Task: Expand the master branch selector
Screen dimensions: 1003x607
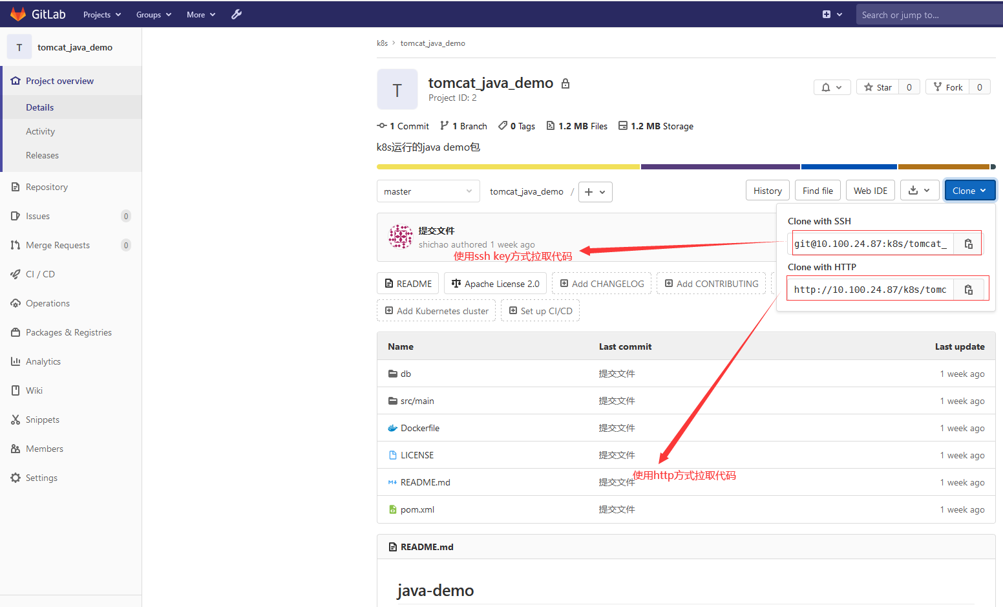Action: 428,191
